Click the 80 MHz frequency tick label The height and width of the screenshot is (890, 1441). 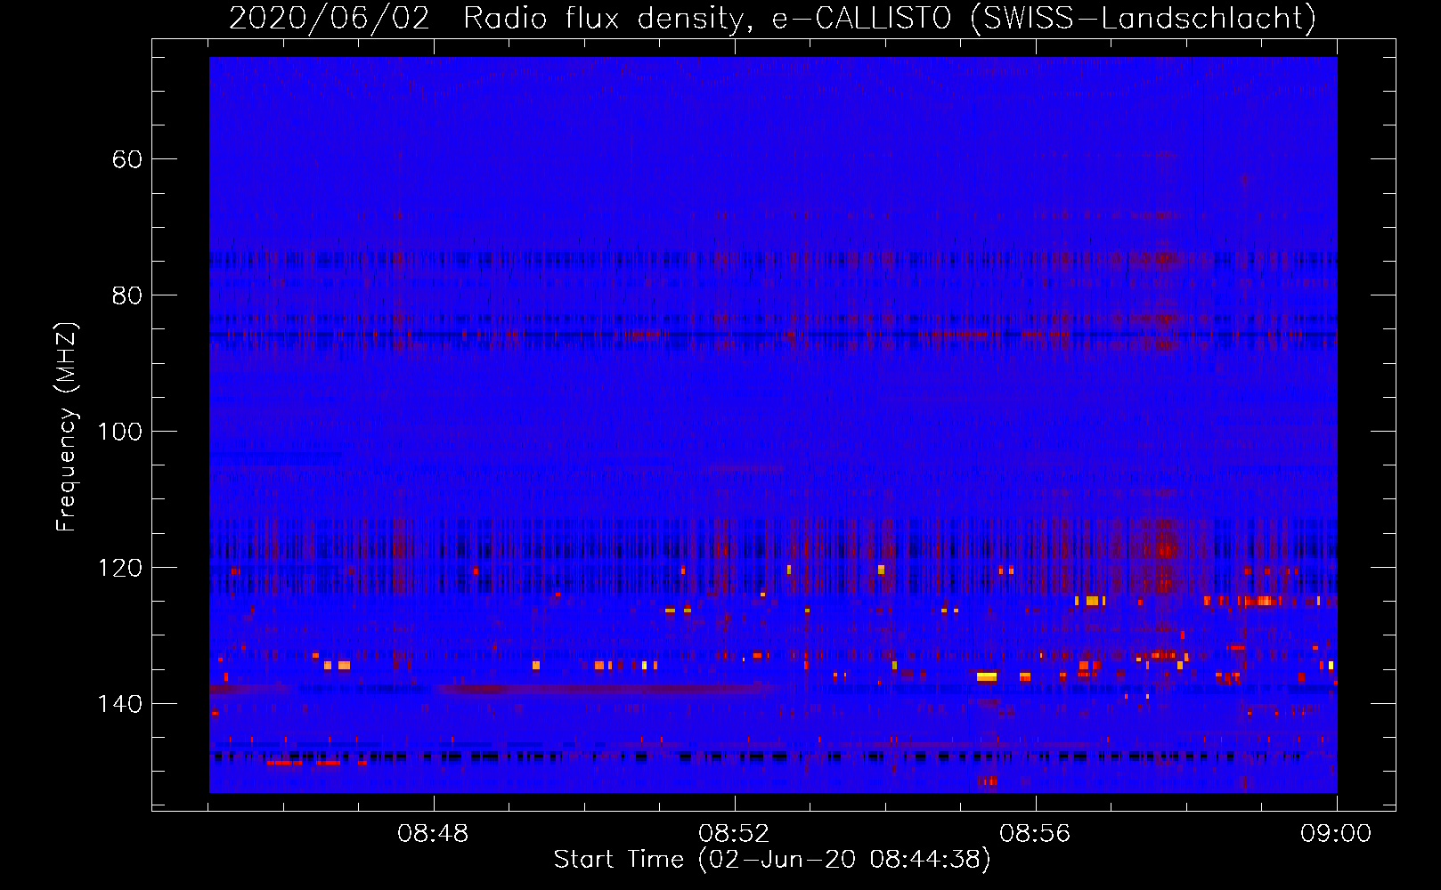pyautogui.click(x=126, y=295)
